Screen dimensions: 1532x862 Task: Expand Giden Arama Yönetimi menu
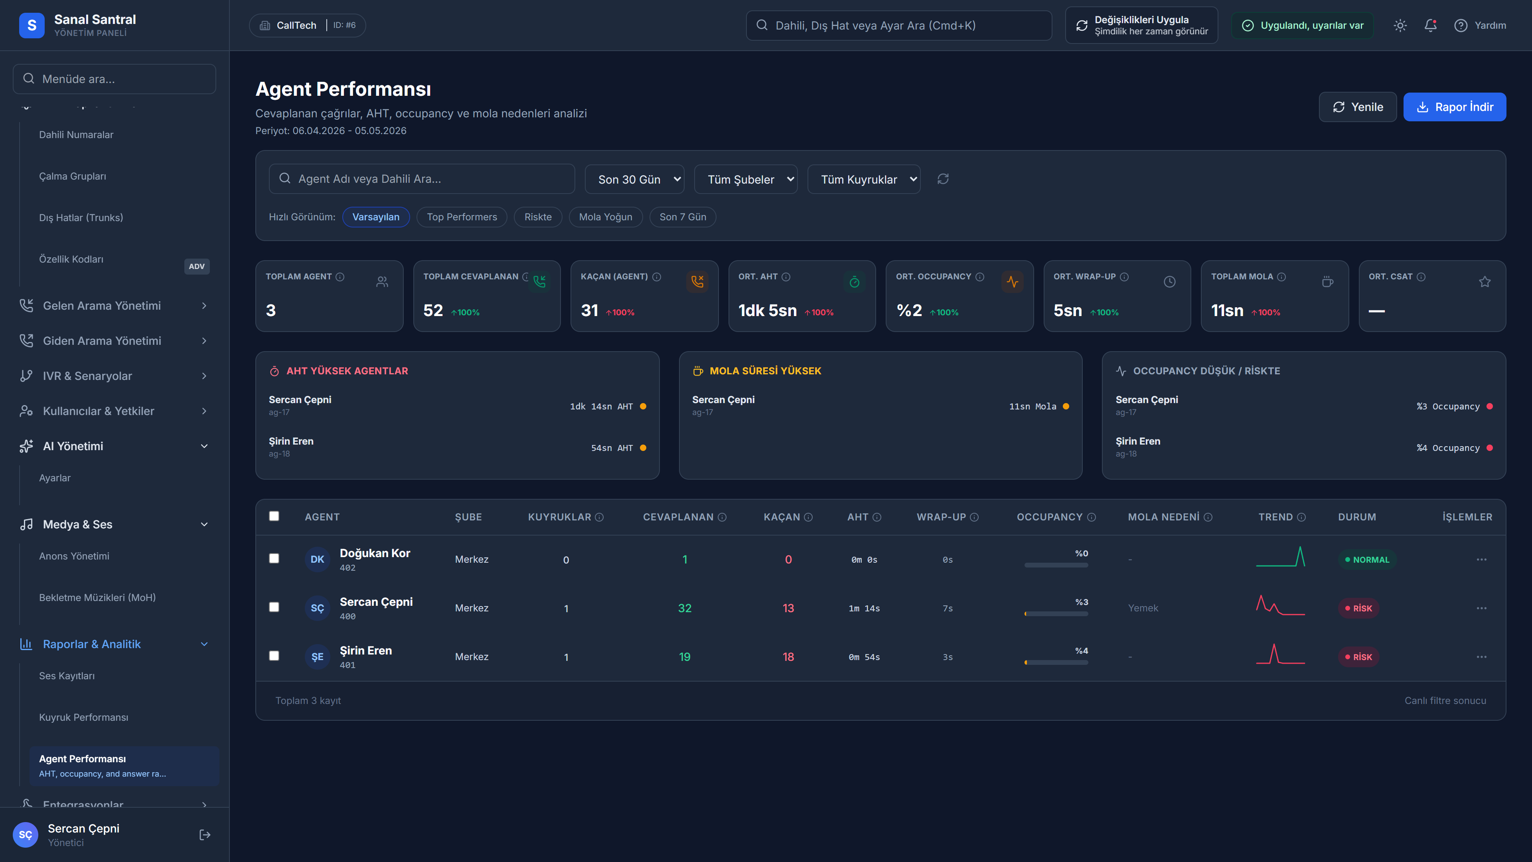click(x=114, y=341)
